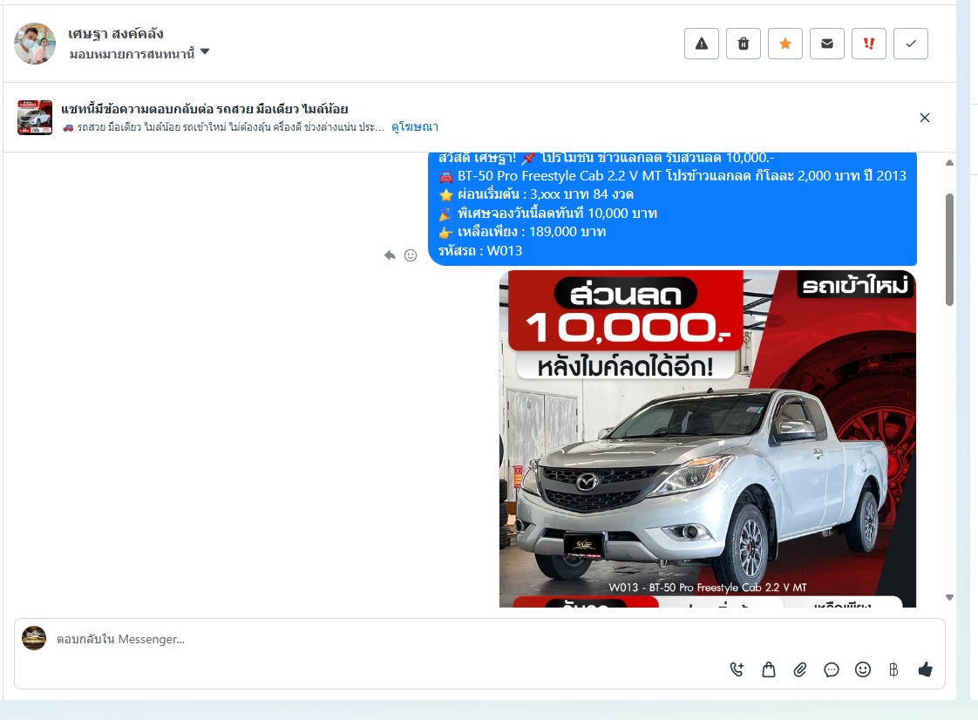Mark conversation as spam with warning icon
This screenshot has width=978, height=720.
pos(702,44)
